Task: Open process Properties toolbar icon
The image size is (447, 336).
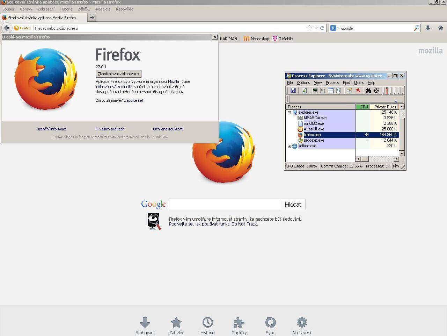Action: click(x=349, y=91)
